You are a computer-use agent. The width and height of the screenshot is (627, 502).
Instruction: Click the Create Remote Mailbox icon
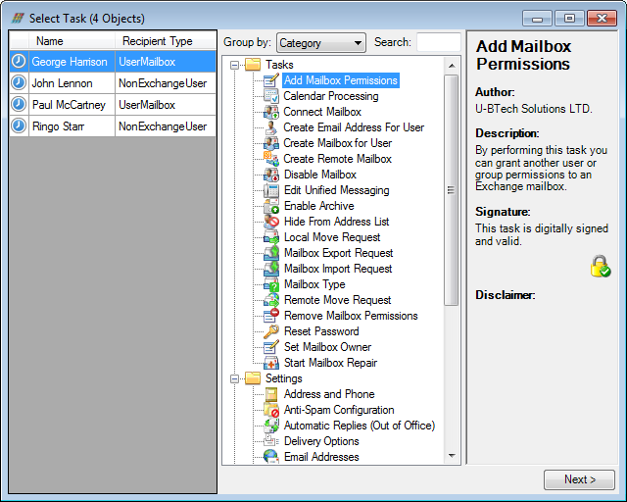[x=271, y=159]
